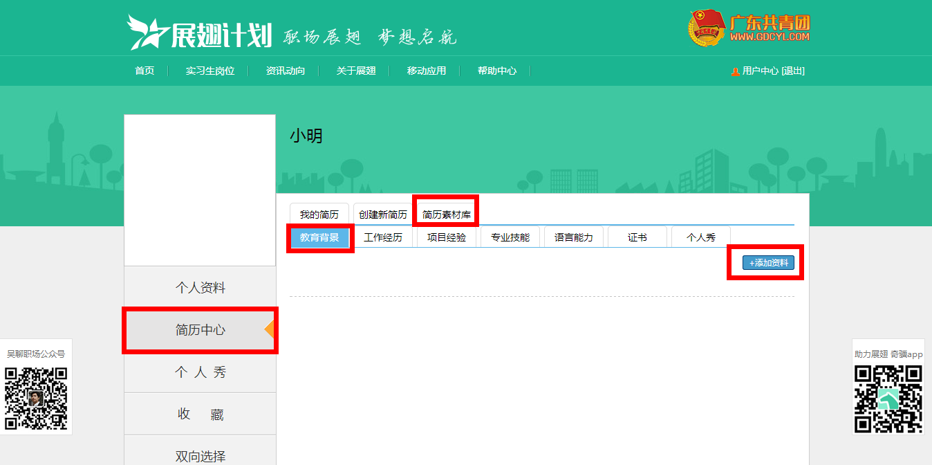Open 帮助中心 from top navigation
932x465 pixels.
coord(497,71)
